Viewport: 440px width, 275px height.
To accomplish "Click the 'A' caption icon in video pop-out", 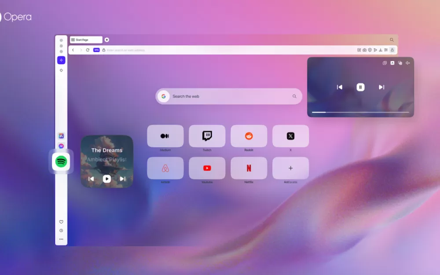I will (392, 63).
